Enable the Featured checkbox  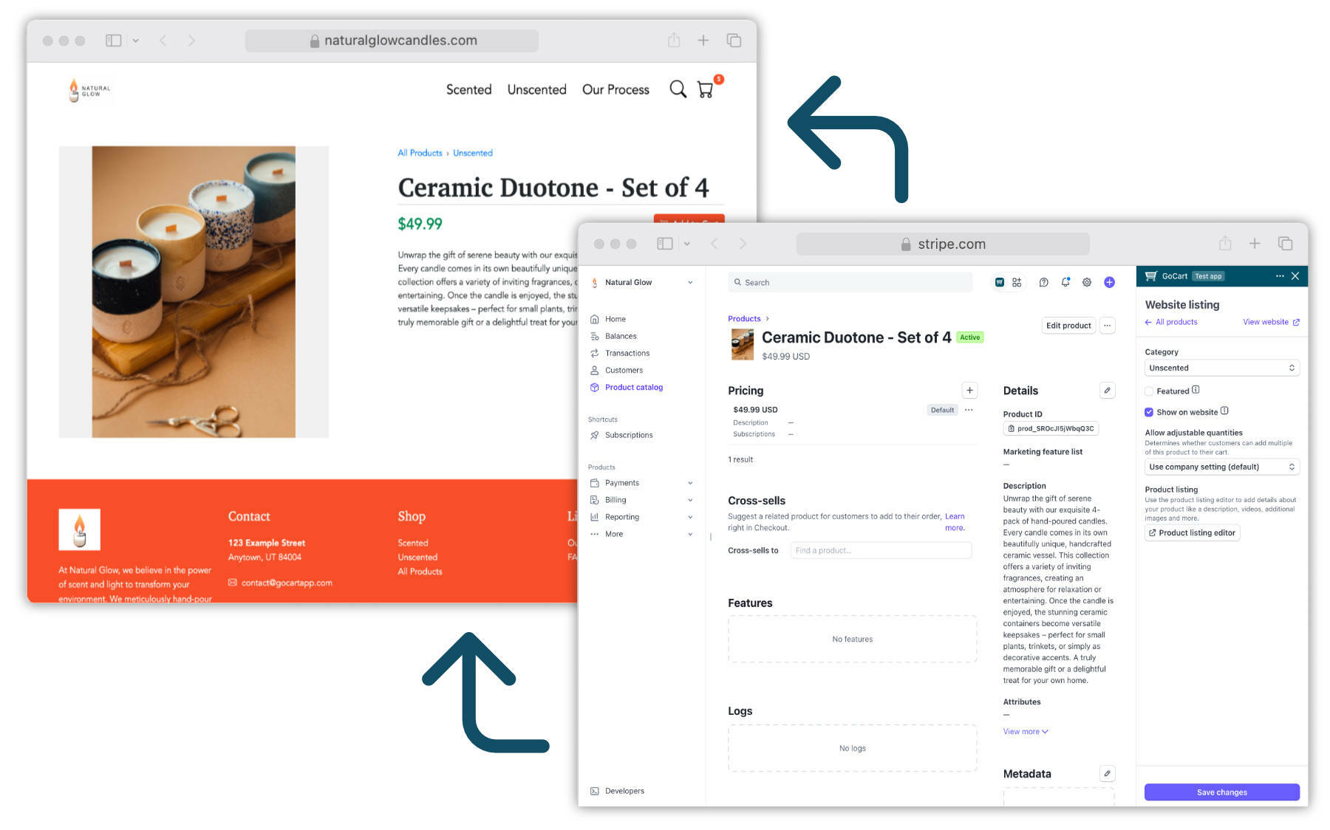1150,391
